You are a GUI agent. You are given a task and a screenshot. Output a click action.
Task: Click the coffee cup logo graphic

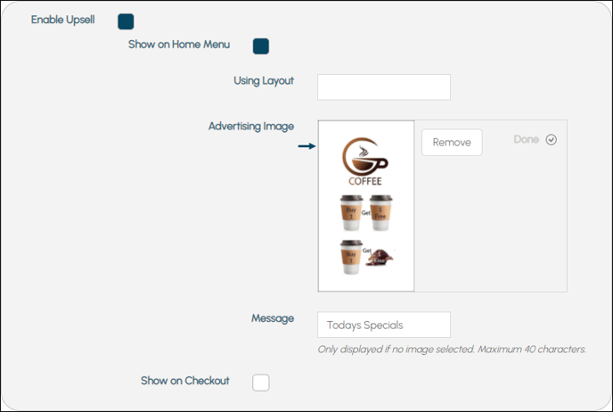365,156
